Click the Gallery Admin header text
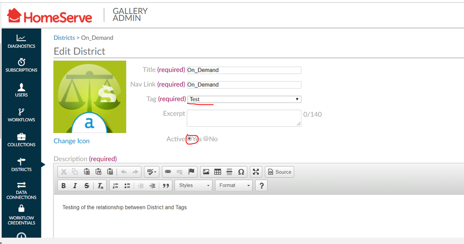The image size is (464, 244). pyautogui.click(x=130, y=14)
